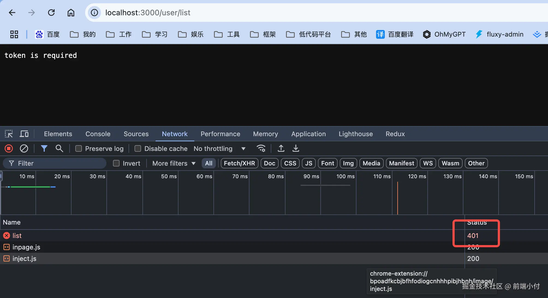Image resolution: width=548 pixels, height=298 pixels.
Task: Click the stop recording network log icon
Action: (x=9, y=148)
